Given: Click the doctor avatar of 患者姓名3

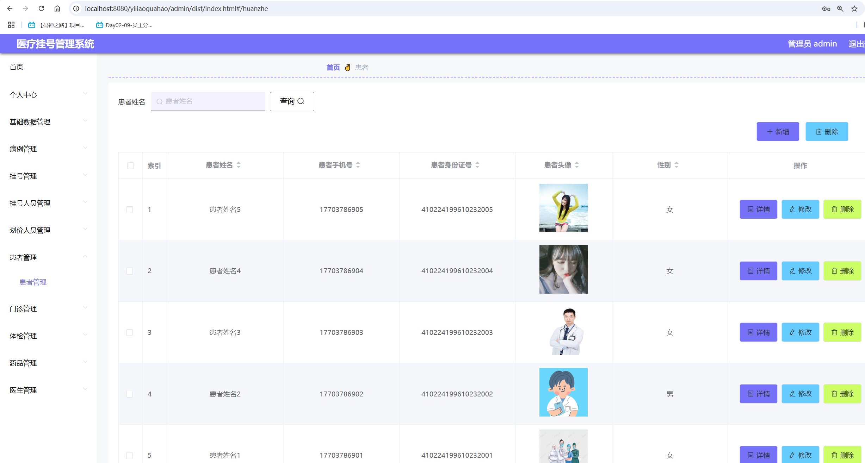Looking at the screenshot, I should coord(563,331).
